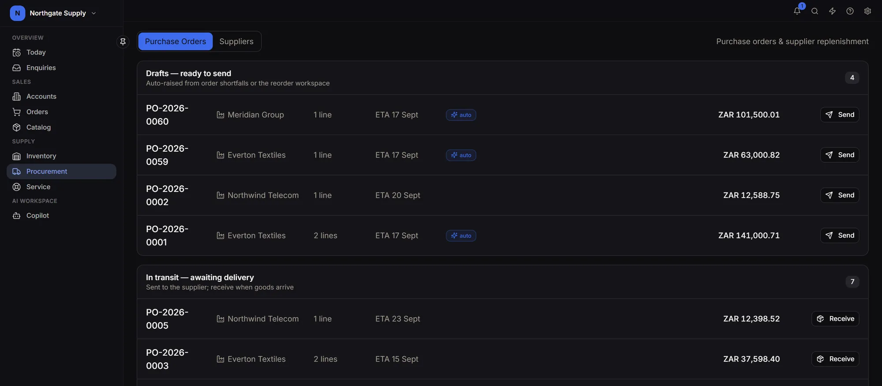Open Orders in sidebar
The width and height of the screenshot is (882, 386).
tap(61, 112)
